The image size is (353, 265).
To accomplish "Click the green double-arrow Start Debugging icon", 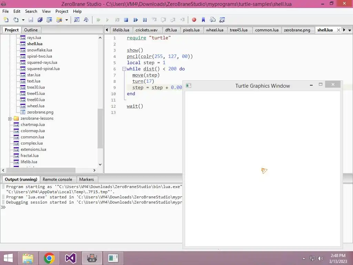I will [98, 20].
